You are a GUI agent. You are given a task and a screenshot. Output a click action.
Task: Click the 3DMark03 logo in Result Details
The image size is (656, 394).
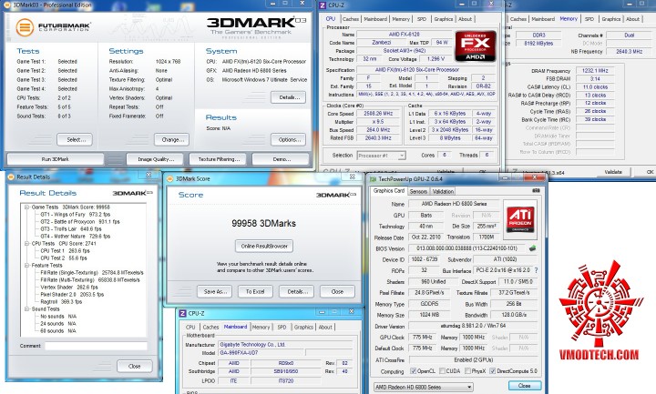[x=132, y=193]
